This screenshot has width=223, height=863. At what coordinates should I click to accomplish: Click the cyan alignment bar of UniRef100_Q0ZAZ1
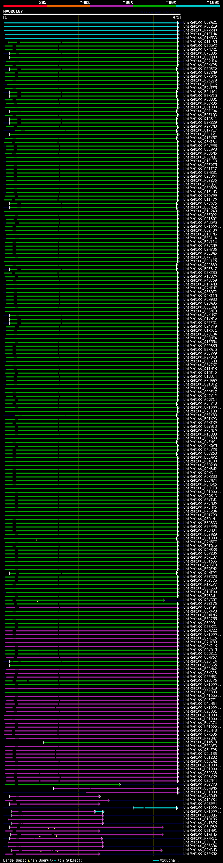coord(92,23)
